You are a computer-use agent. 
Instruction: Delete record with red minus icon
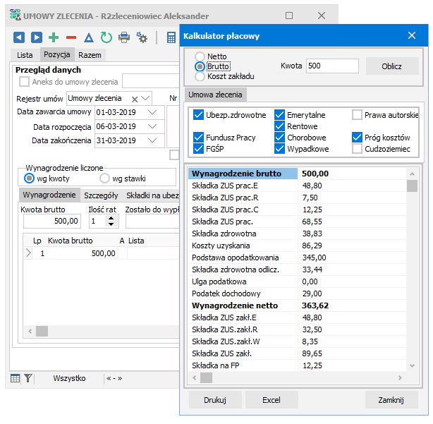71,37
